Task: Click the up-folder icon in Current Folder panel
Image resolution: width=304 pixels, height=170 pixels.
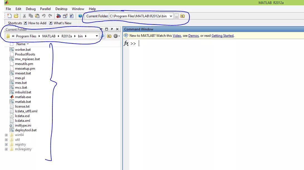Action: tap(109, 36)
